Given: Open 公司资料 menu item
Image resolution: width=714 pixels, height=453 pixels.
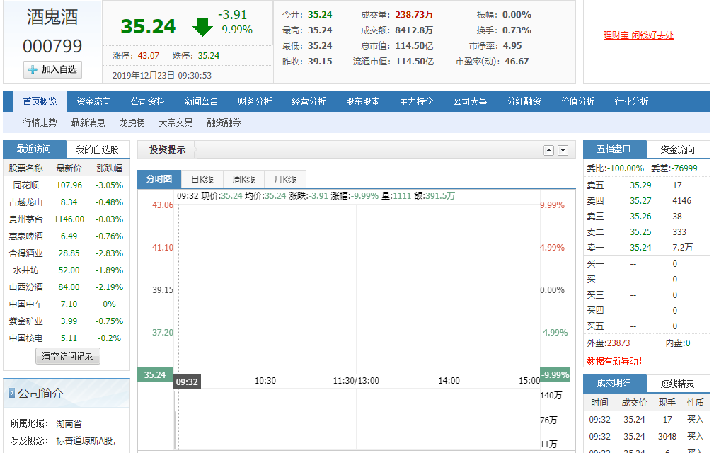Looking at the screenshot, I should [x=147, y=101].
